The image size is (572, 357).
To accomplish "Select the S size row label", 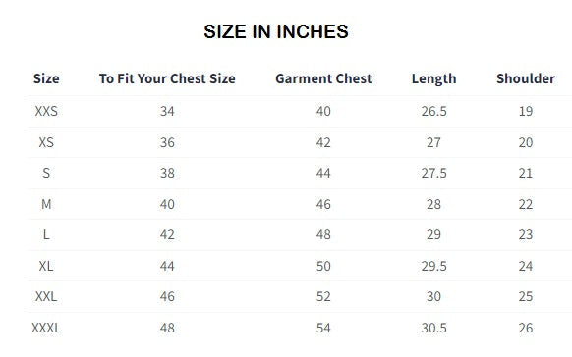I will 46,173.
